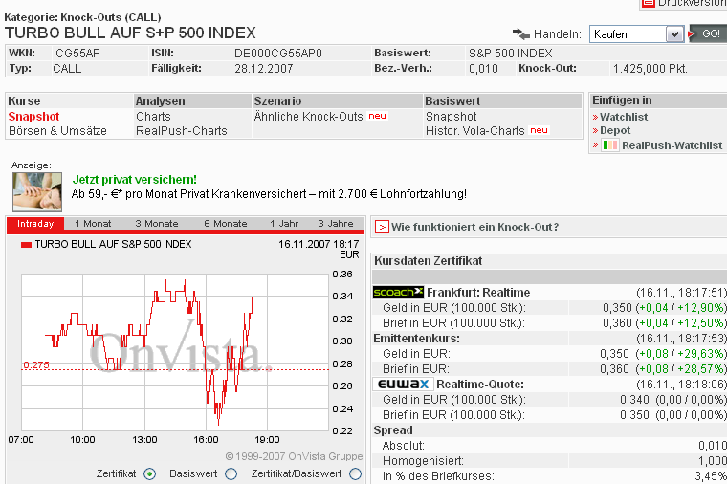Switch chart to 1 Jahr tab

[x=284, y=224]
